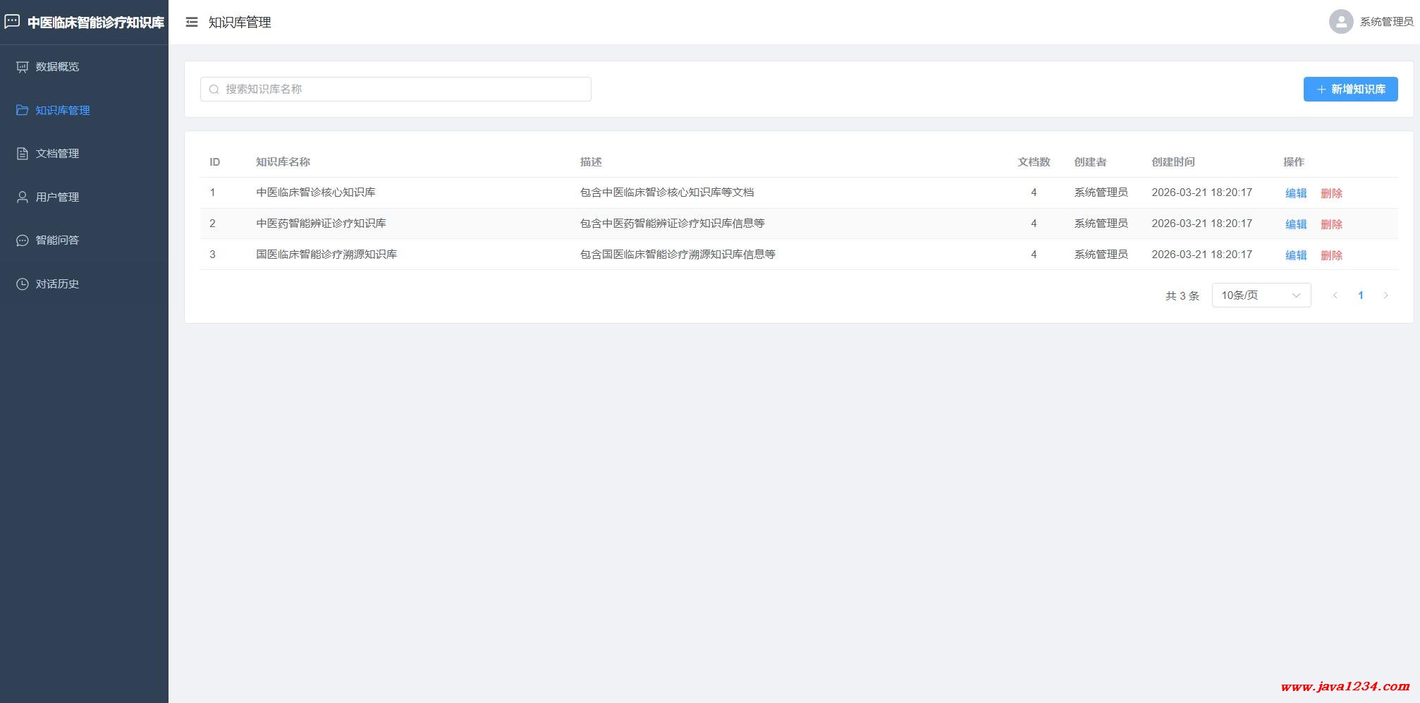Click the app logo chat icon
Screen dimensions: 1420x703
(x=12, y=22)
